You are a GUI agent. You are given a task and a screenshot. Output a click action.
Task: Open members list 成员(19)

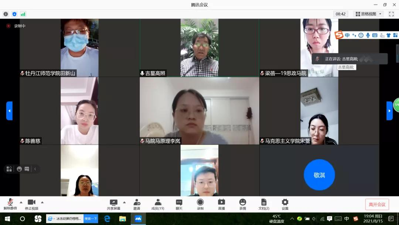[x=158, y=204]
